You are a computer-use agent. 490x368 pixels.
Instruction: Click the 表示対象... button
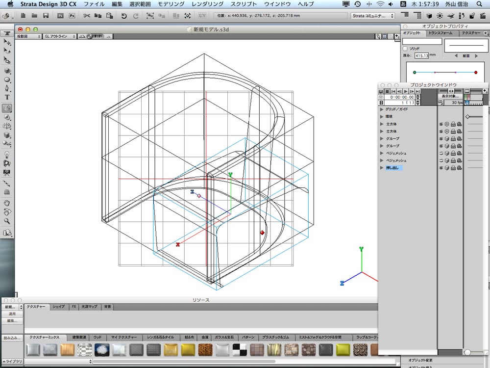450,96
